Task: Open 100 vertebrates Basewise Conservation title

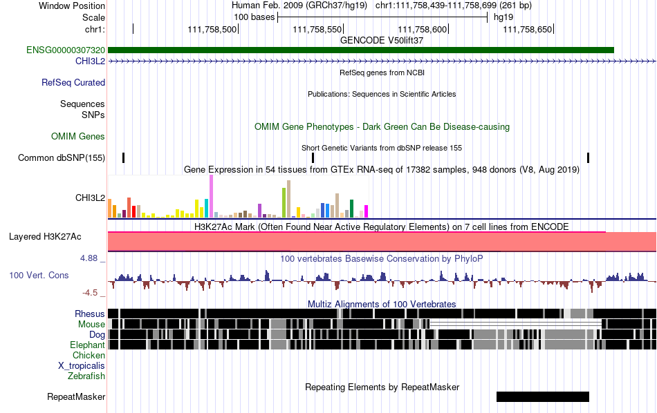Action: (382, 258)
